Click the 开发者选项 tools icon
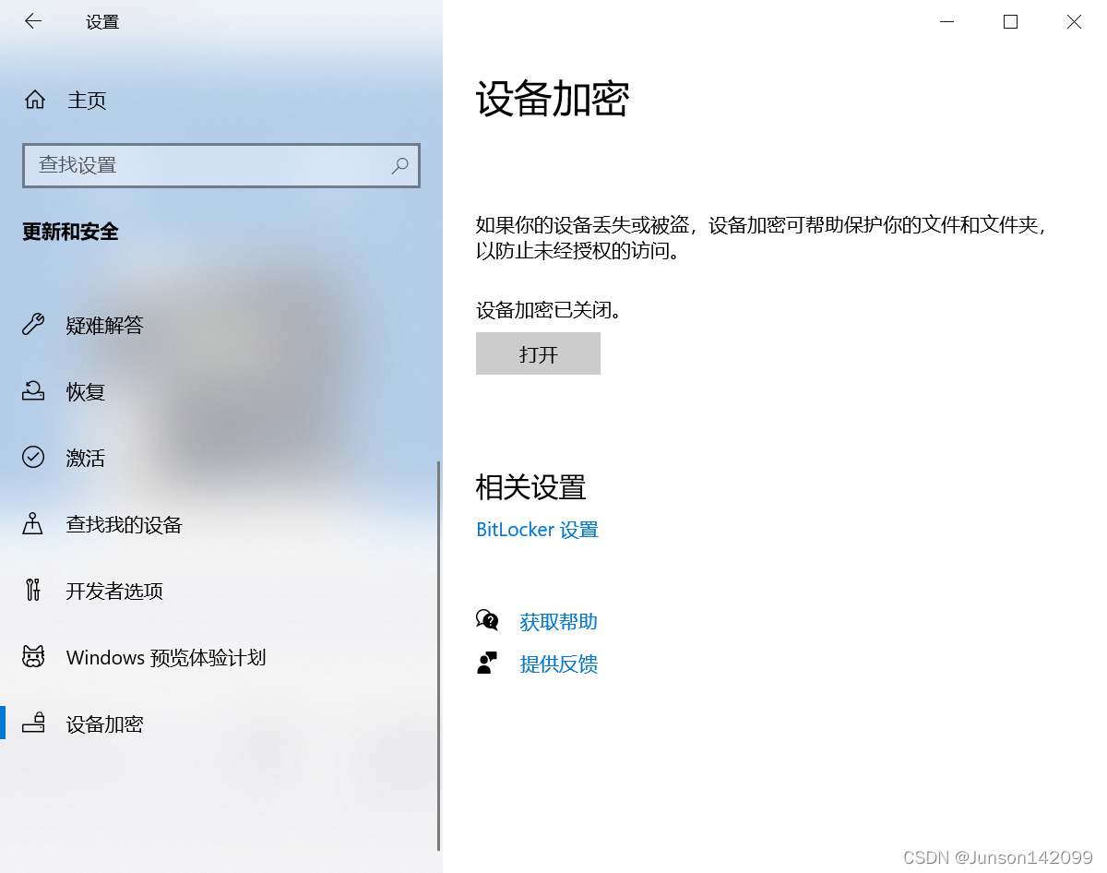The image size is (1107, 873). (33, 591)
